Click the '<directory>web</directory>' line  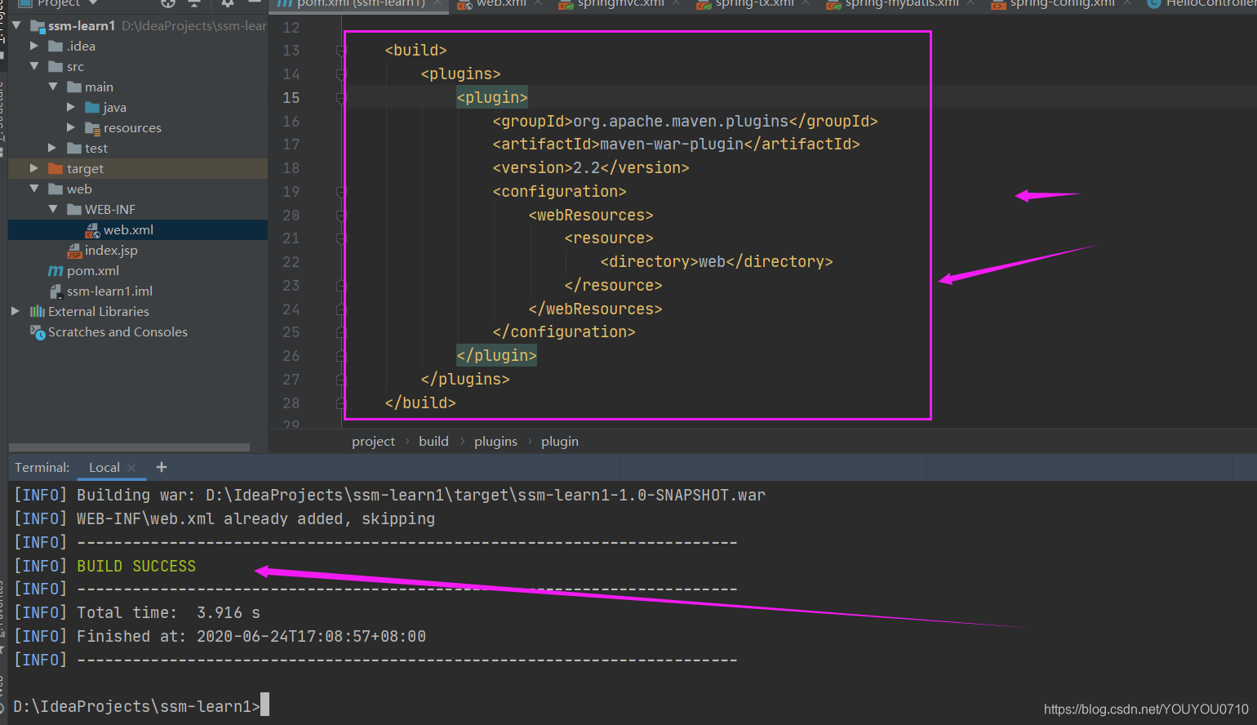click(x=717, y=262)
